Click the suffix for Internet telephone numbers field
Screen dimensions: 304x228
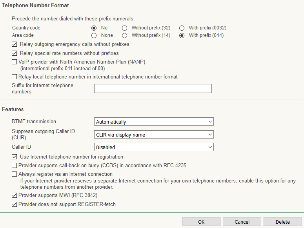pos(153,88)
